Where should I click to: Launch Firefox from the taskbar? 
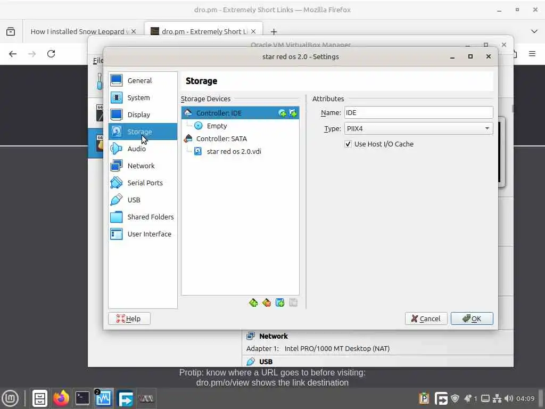(x=61, y=398)
